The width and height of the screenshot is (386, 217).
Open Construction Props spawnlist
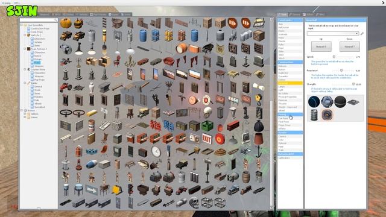[40, 28]
